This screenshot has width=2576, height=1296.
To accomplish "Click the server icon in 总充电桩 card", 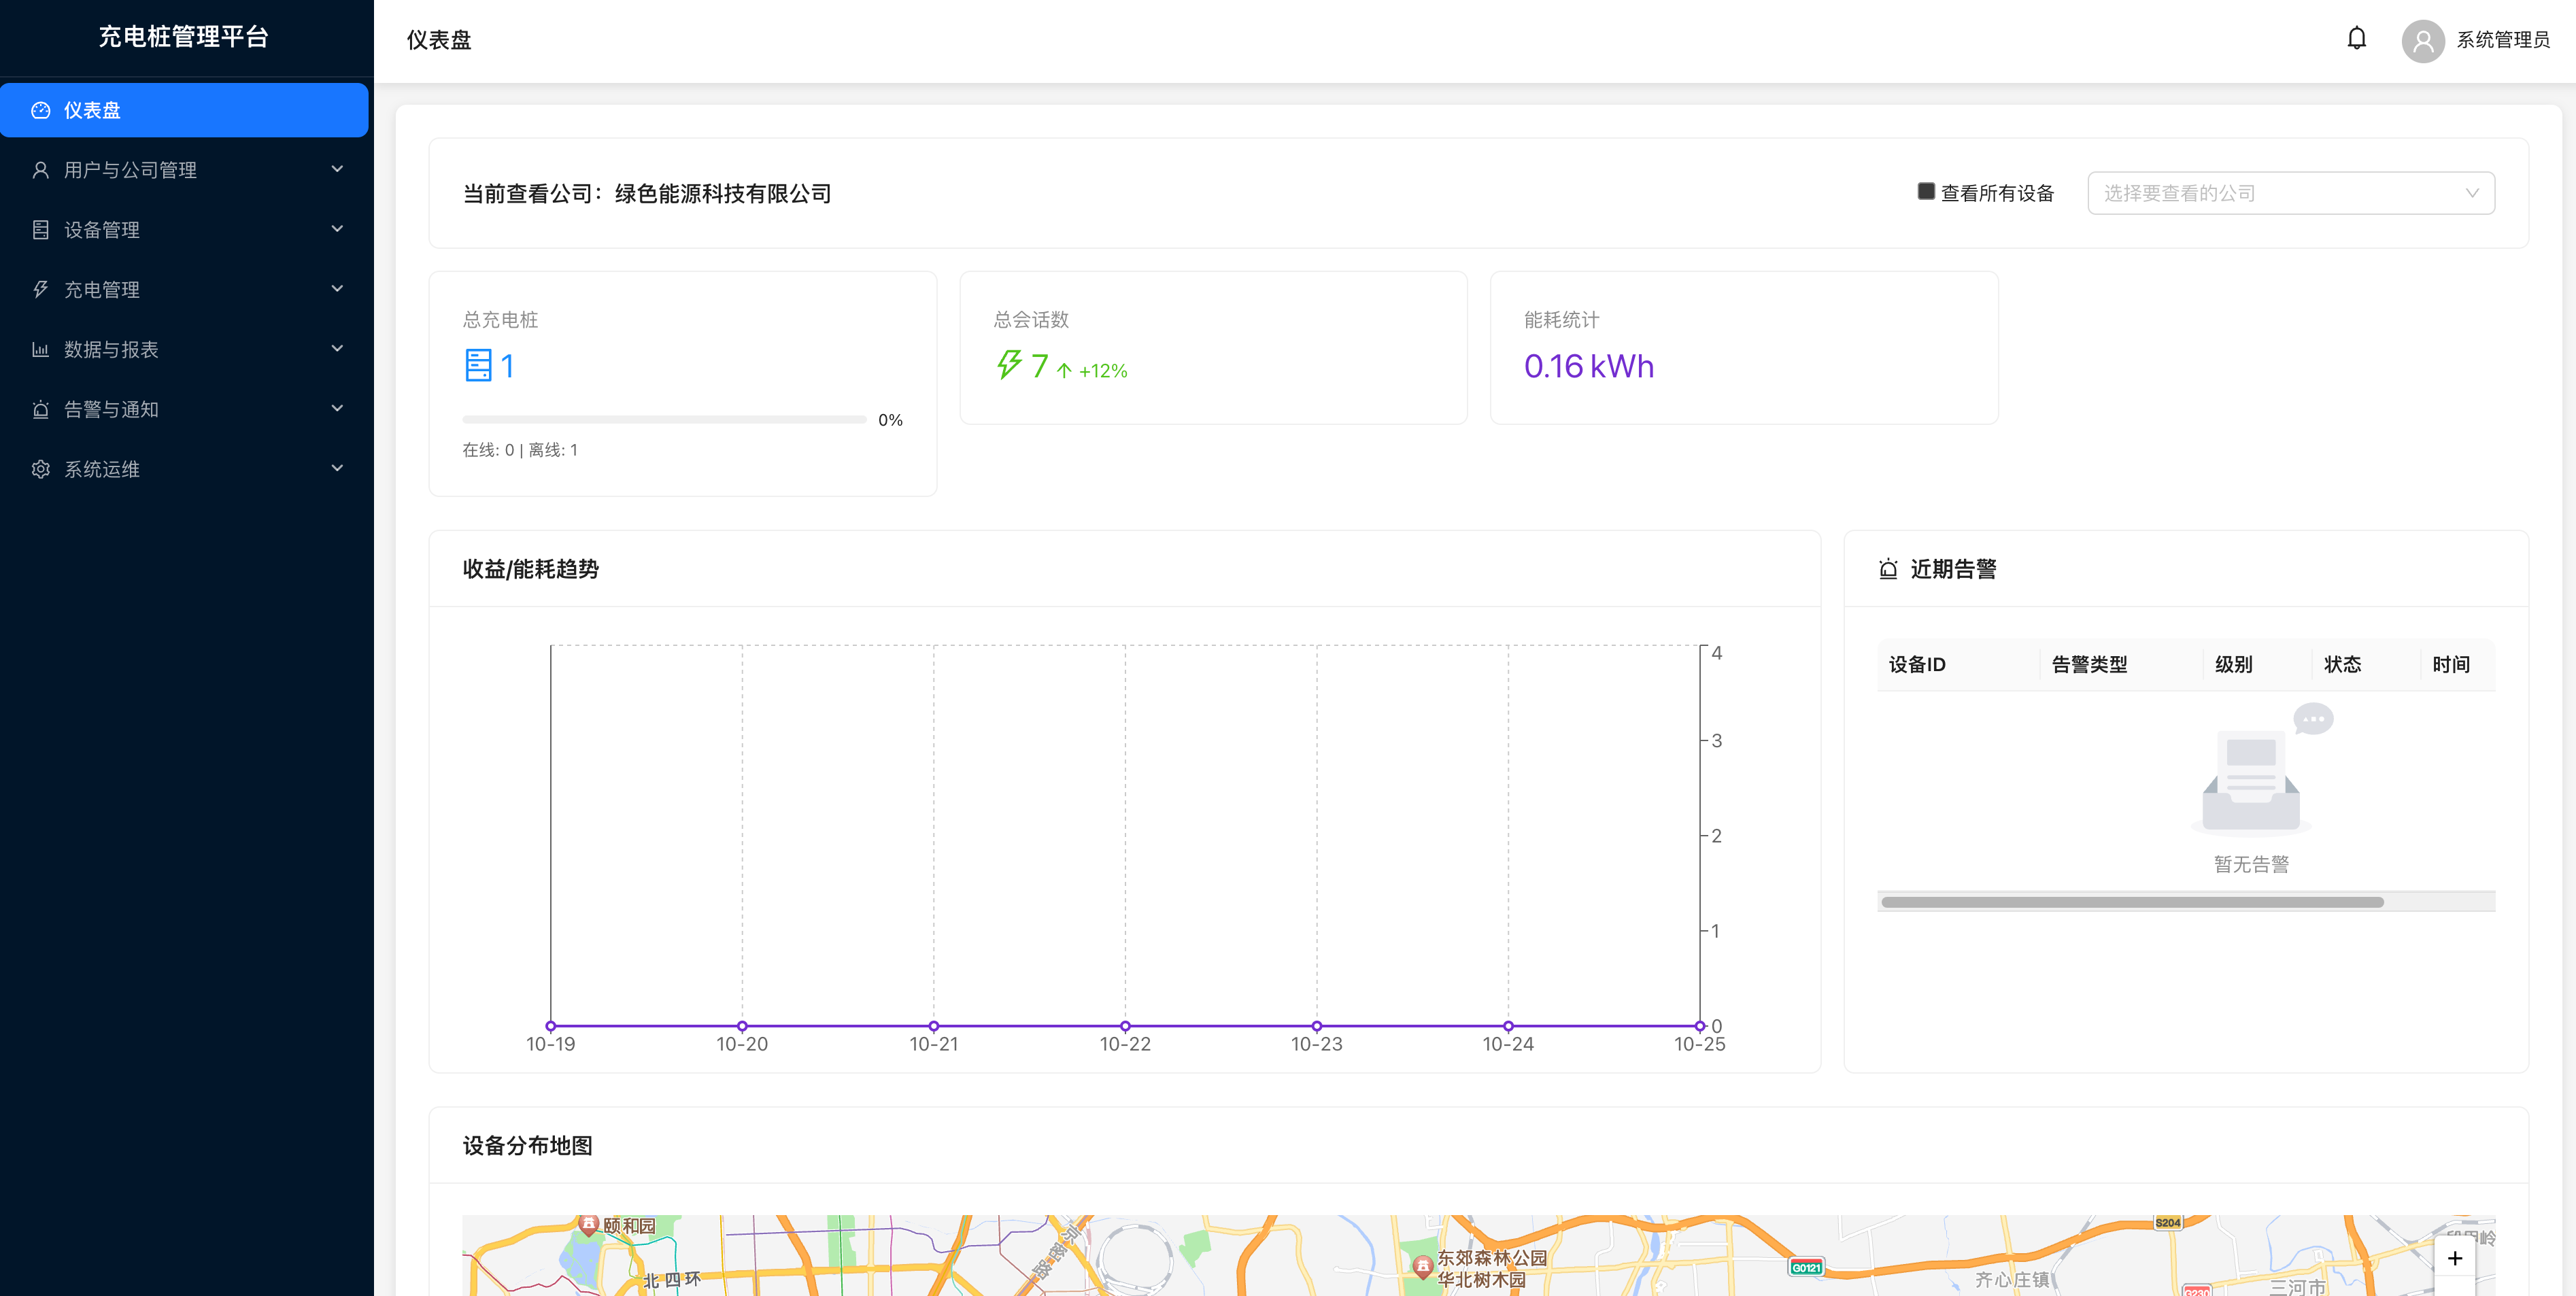I will coord(478,366).
